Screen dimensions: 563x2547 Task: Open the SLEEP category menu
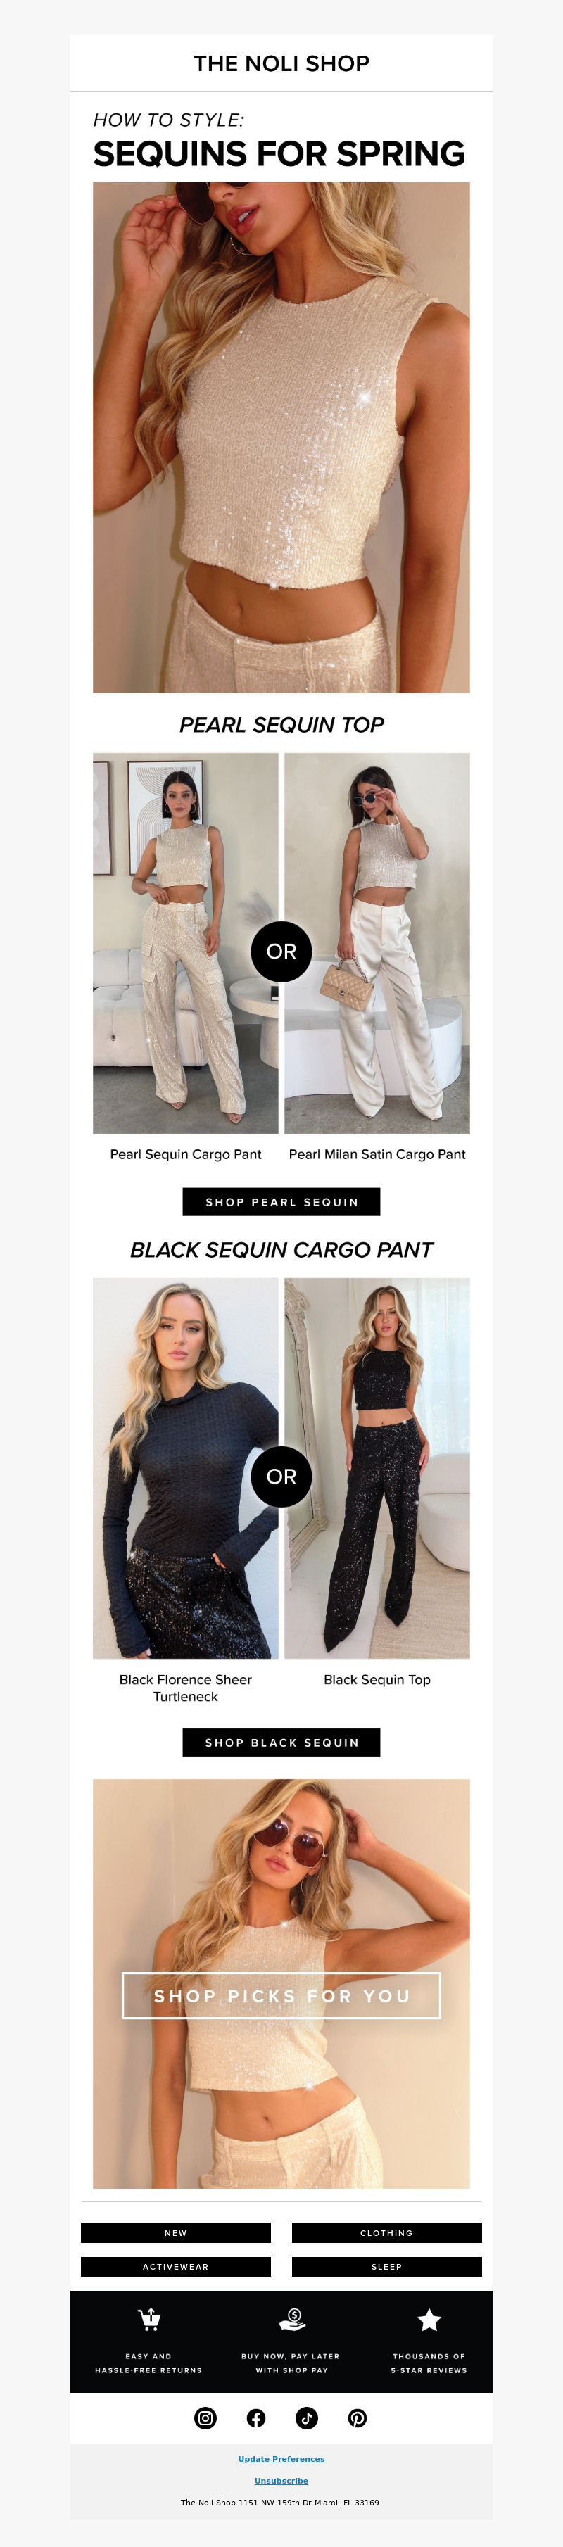pyautogui.click(x=387, y=2266)
